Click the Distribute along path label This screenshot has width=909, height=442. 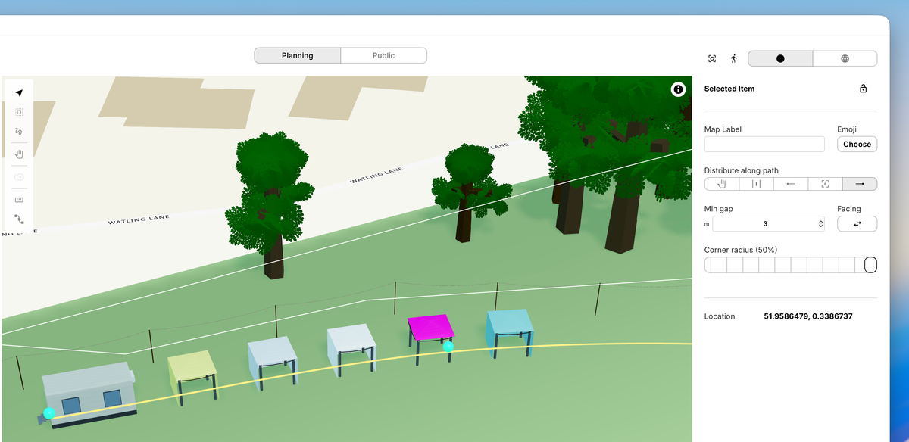742,170
